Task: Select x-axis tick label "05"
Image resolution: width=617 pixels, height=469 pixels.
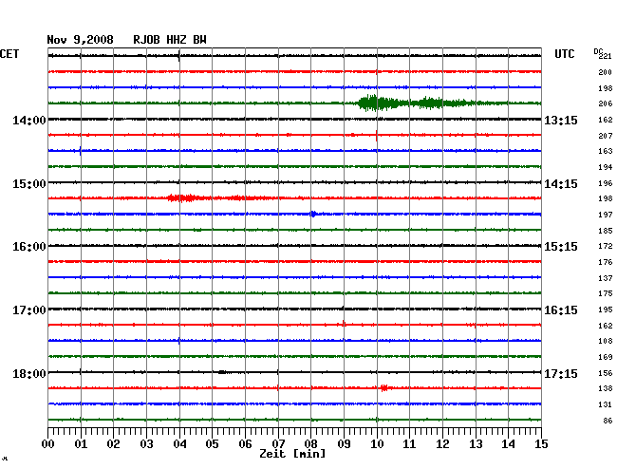Action: click(212, 444)
